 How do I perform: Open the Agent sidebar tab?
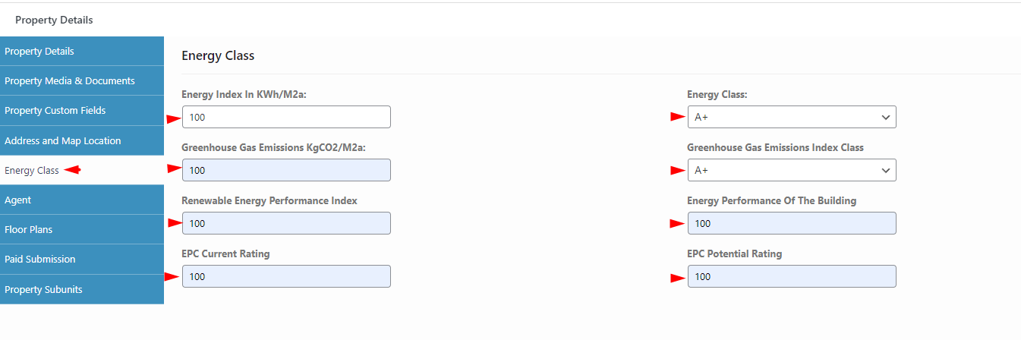pyautogui.click(x=81, y=200)
